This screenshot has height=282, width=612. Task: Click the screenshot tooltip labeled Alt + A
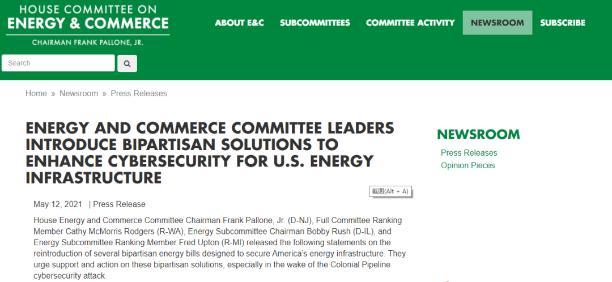tap(390, 191)
